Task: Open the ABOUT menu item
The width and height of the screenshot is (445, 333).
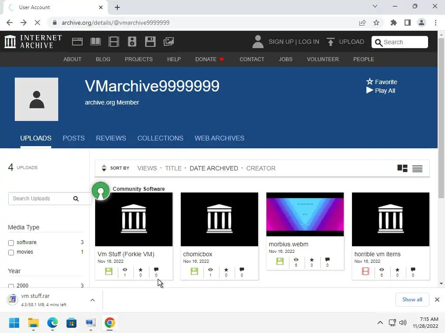Action: [x=73, y=59]
